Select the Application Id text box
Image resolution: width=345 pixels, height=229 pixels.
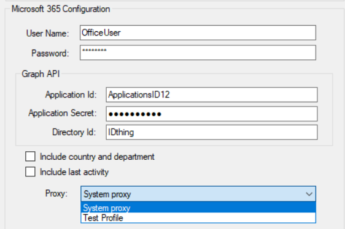tap(212, 95)
